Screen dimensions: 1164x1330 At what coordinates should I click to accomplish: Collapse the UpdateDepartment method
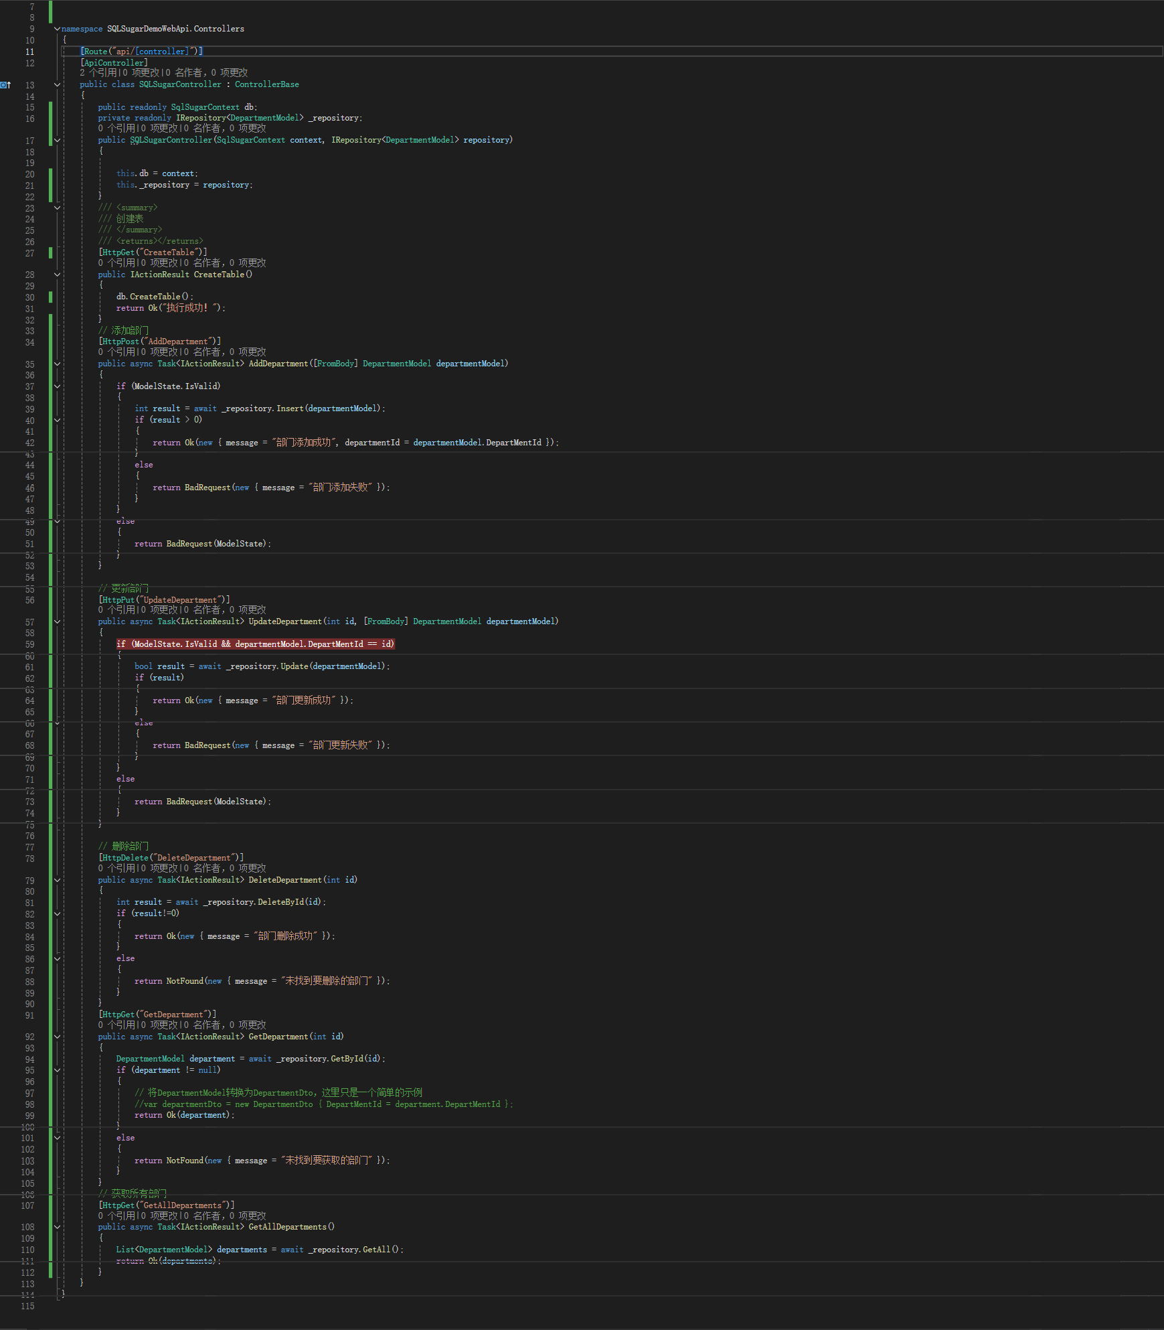click(57, 622)
